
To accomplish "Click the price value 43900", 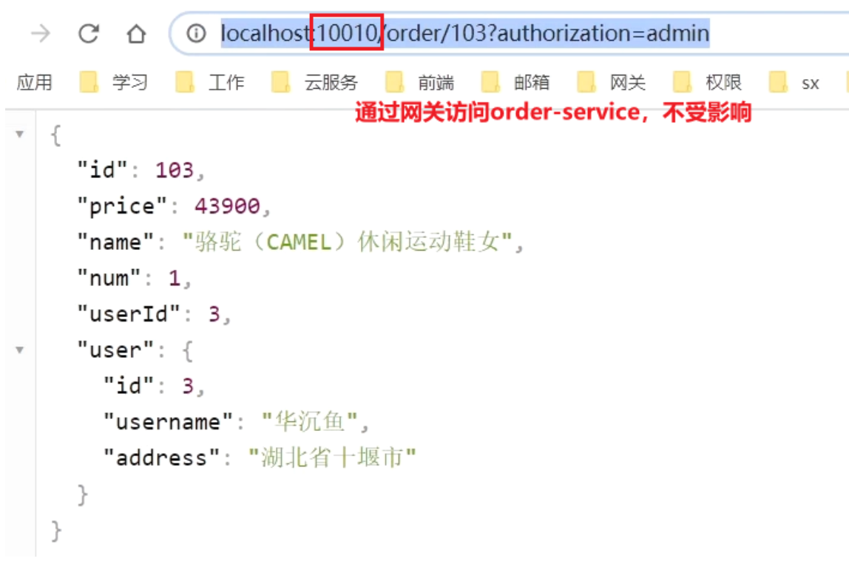I will 227,206.
